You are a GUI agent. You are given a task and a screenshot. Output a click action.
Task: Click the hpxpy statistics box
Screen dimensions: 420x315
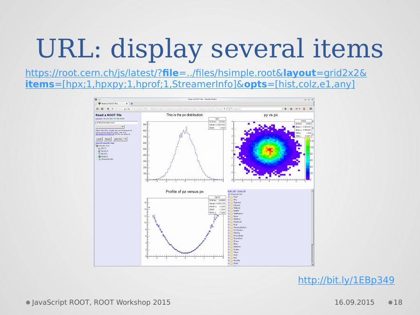tap(303, 129)
